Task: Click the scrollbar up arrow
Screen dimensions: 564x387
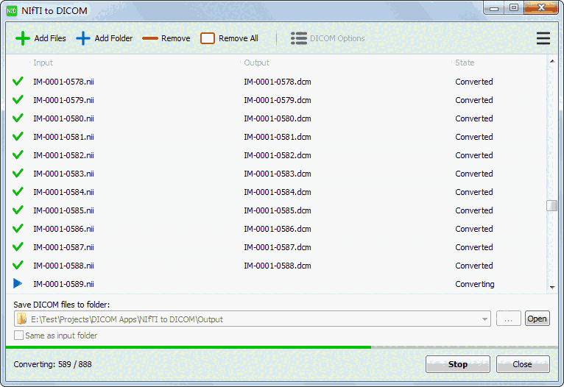Action: [552, 62]
